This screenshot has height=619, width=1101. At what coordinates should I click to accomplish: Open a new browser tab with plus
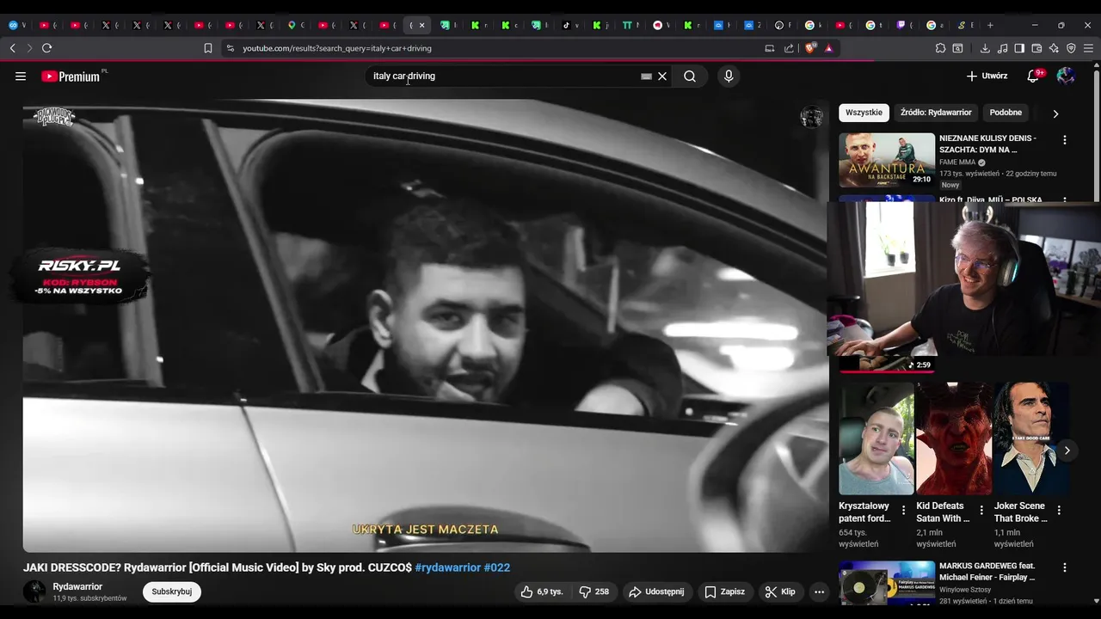(990, 25)
